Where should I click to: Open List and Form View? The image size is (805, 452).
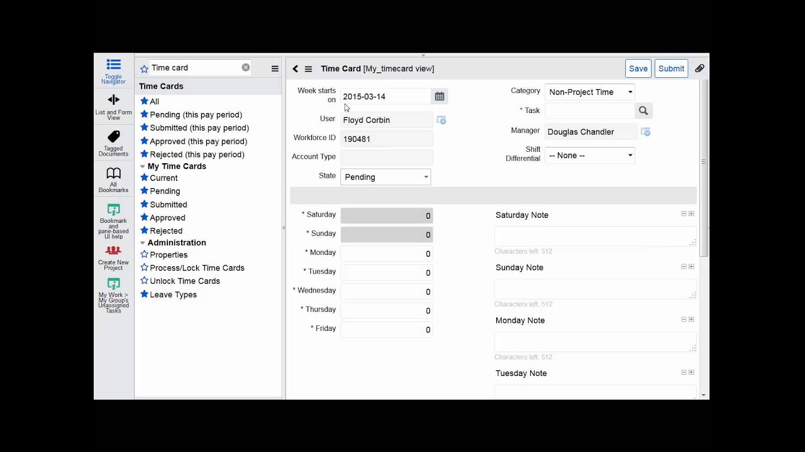[113, 106]
